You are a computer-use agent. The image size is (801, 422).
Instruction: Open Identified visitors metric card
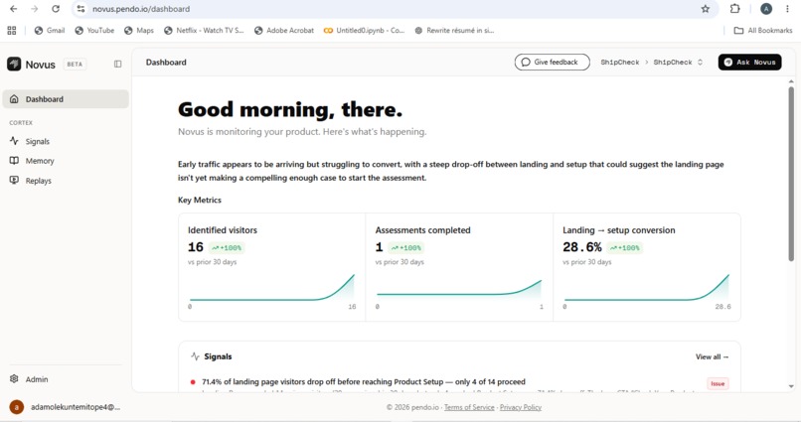pyautogui.click(x=271, y=267)
